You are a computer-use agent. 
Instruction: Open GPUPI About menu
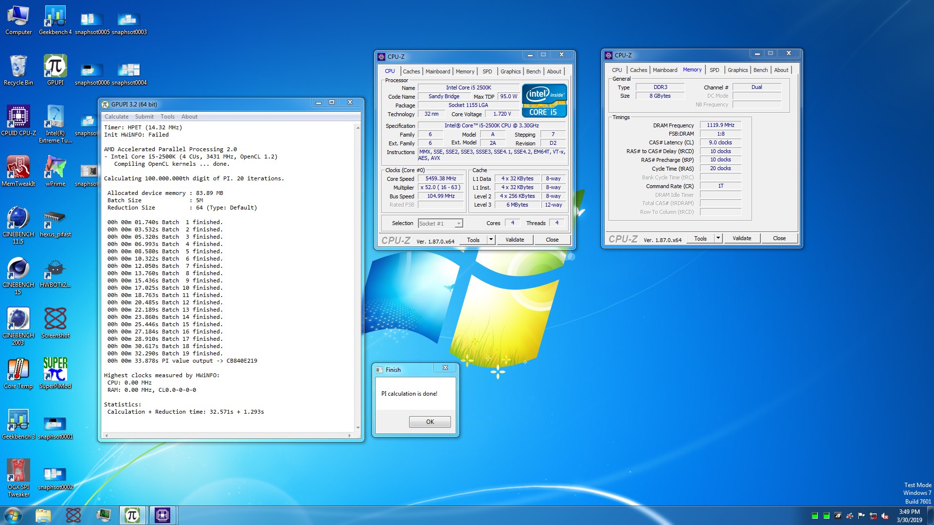click(189, 117)
